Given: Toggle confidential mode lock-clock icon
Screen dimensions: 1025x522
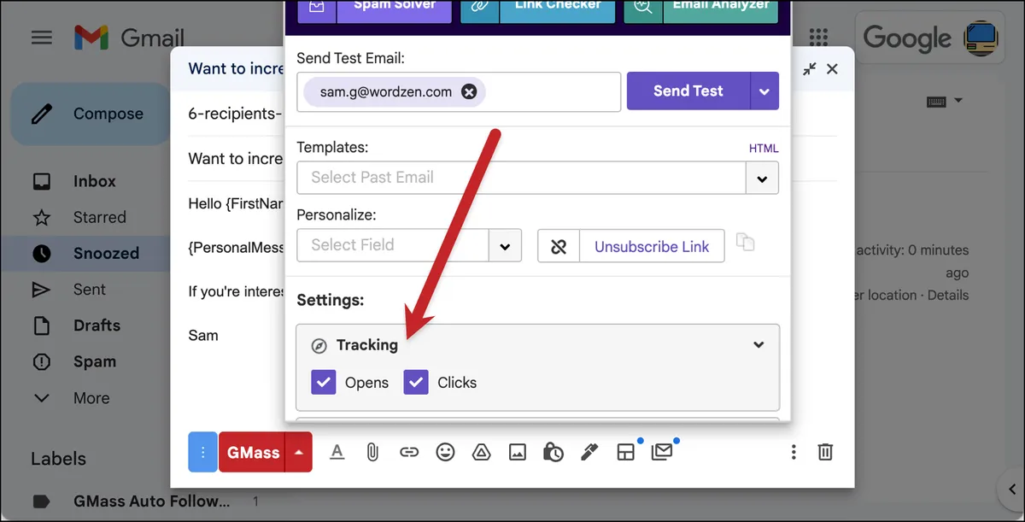Looking at the screenshot, I should (553, 452).
